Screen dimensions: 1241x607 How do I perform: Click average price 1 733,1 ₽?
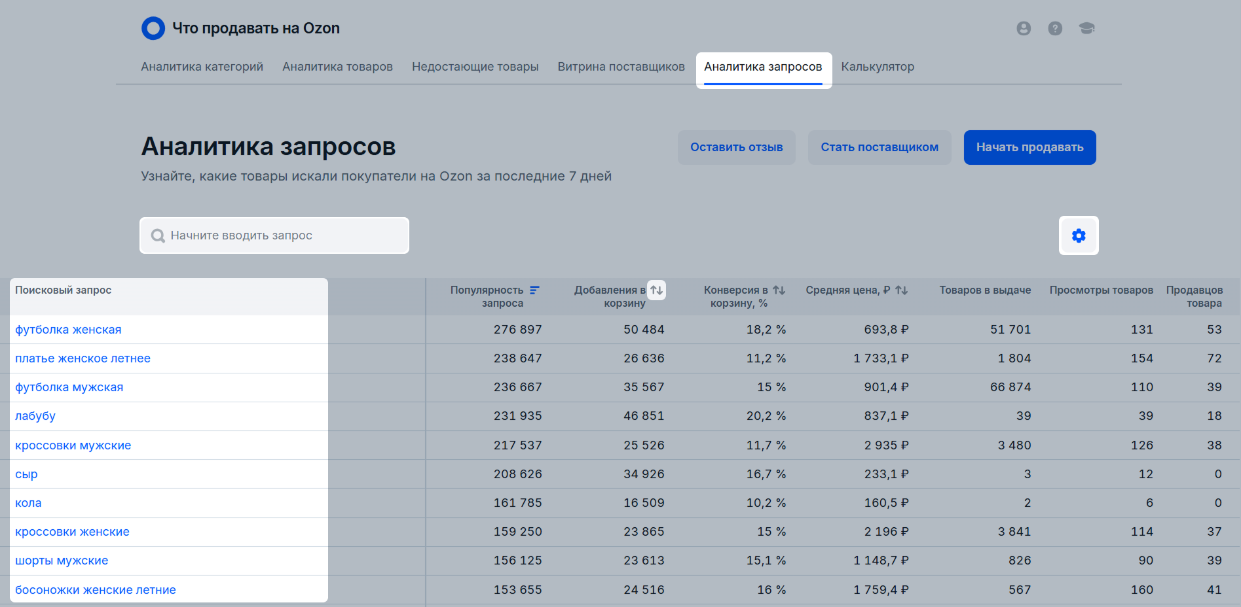click(x=881, y=358)
